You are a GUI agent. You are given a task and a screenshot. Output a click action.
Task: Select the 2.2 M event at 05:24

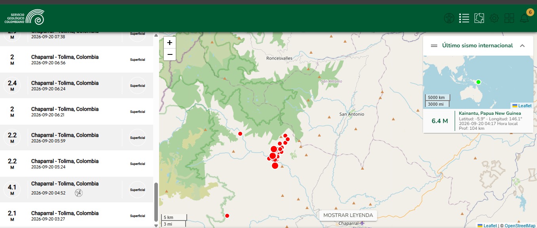pos(76,164)
